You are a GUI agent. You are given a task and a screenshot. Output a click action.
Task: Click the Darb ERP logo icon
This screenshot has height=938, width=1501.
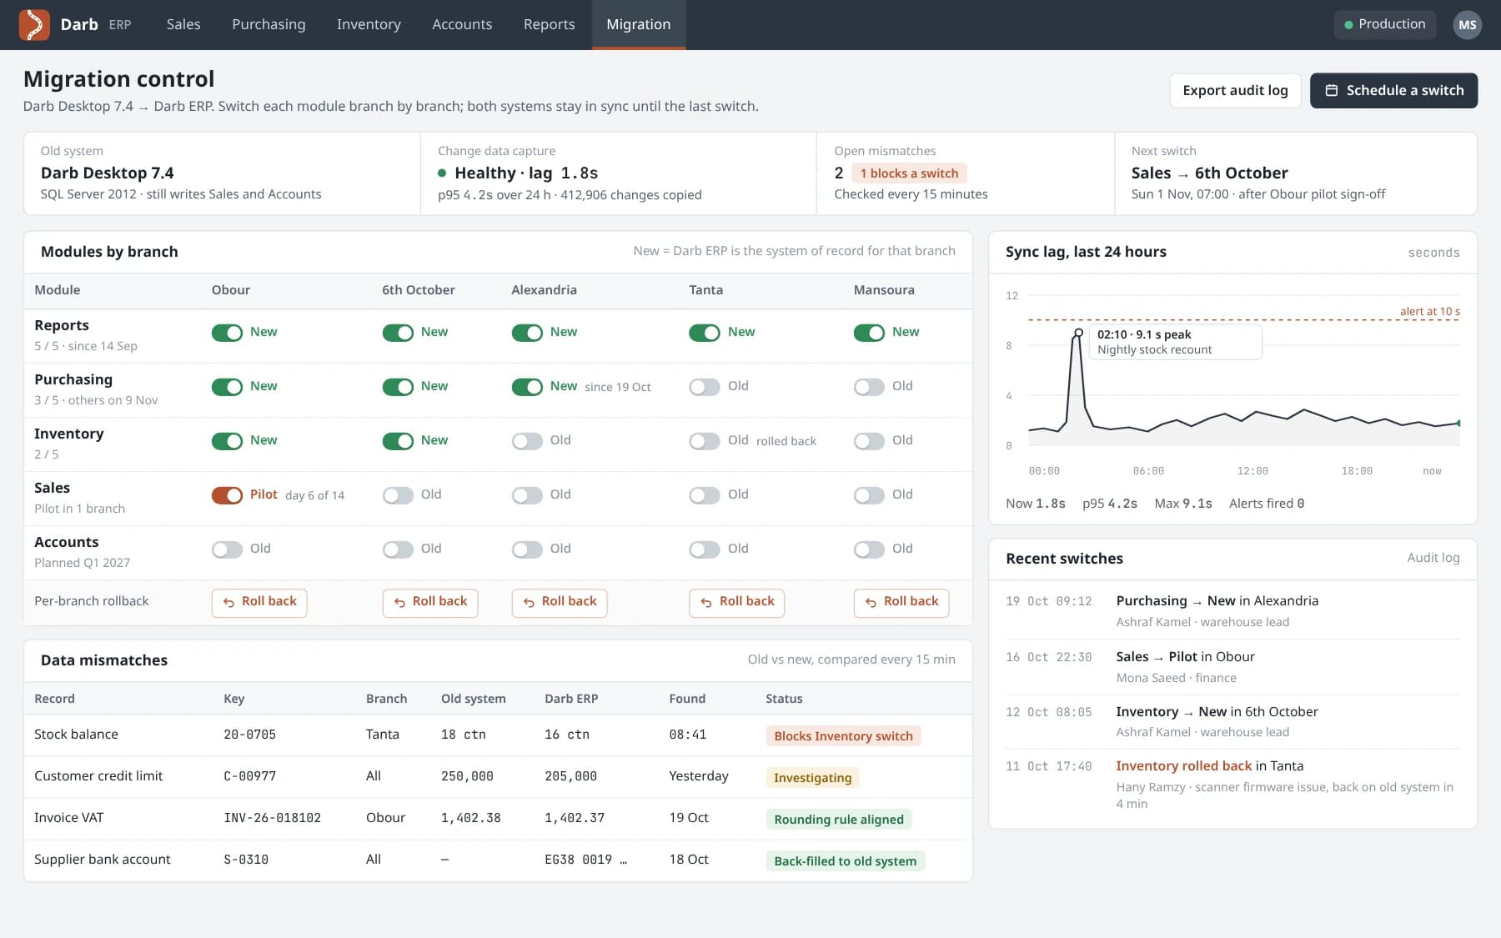click(34, 25)
